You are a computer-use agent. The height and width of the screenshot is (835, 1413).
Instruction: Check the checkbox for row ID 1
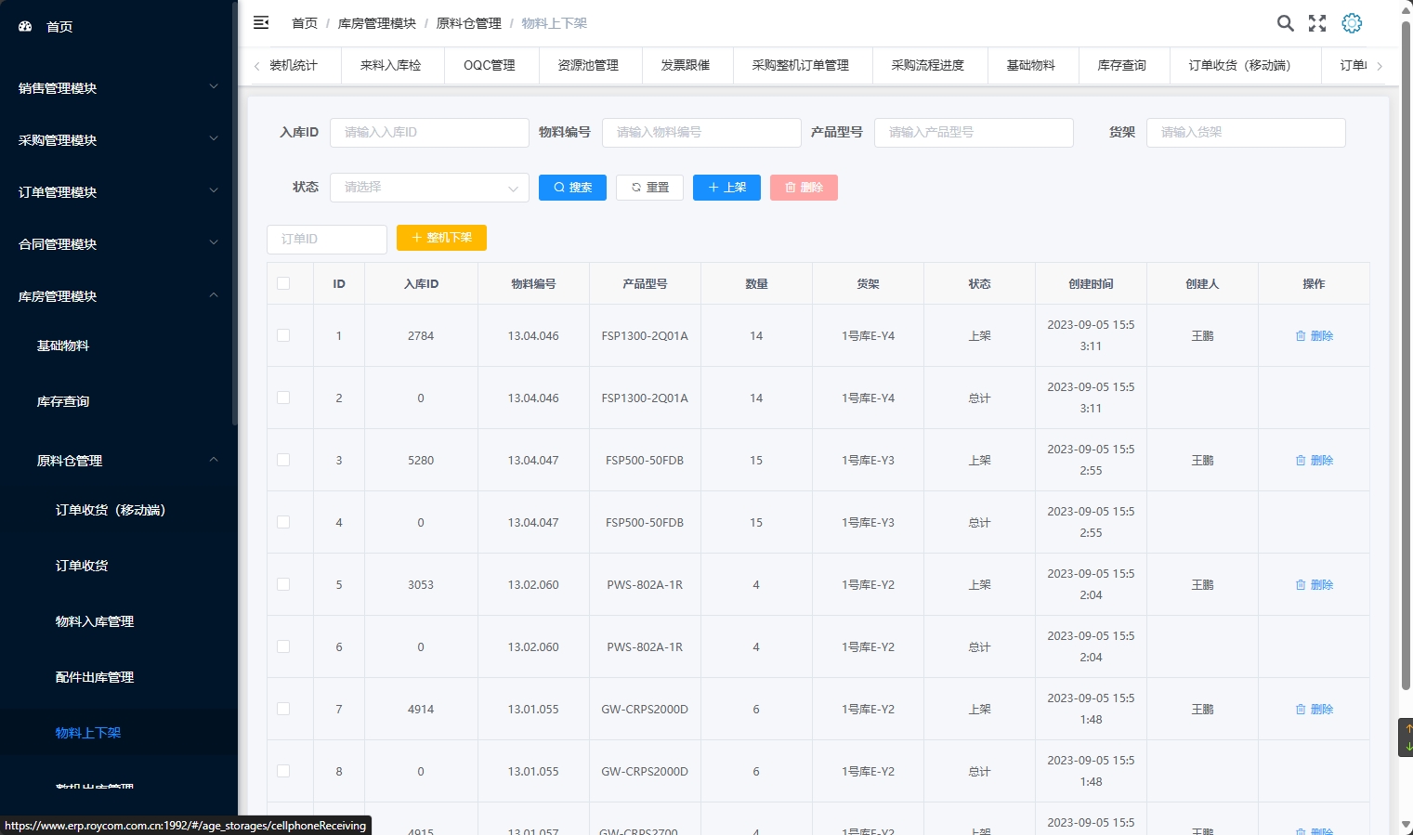[283, 335]
